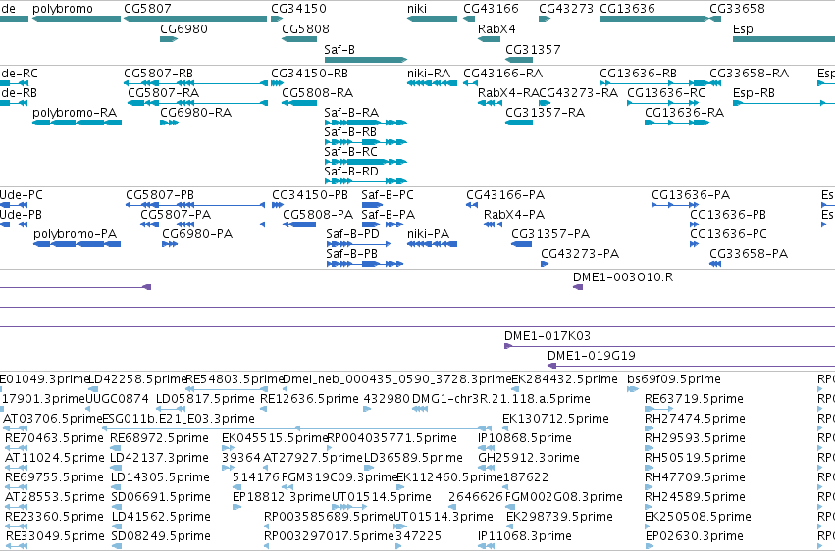Click transcript Saf-B-RC
Viewport: 835px width, 551px height.
pos(351,152)
